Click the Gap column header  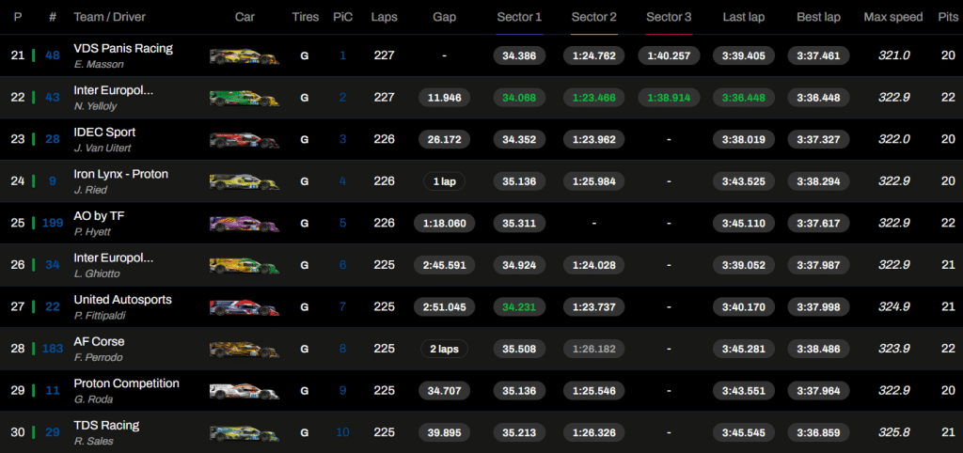444,17
